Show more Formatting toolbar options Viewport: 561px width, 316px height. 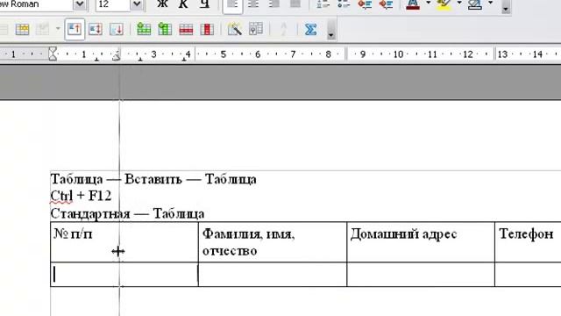(506, 7)
